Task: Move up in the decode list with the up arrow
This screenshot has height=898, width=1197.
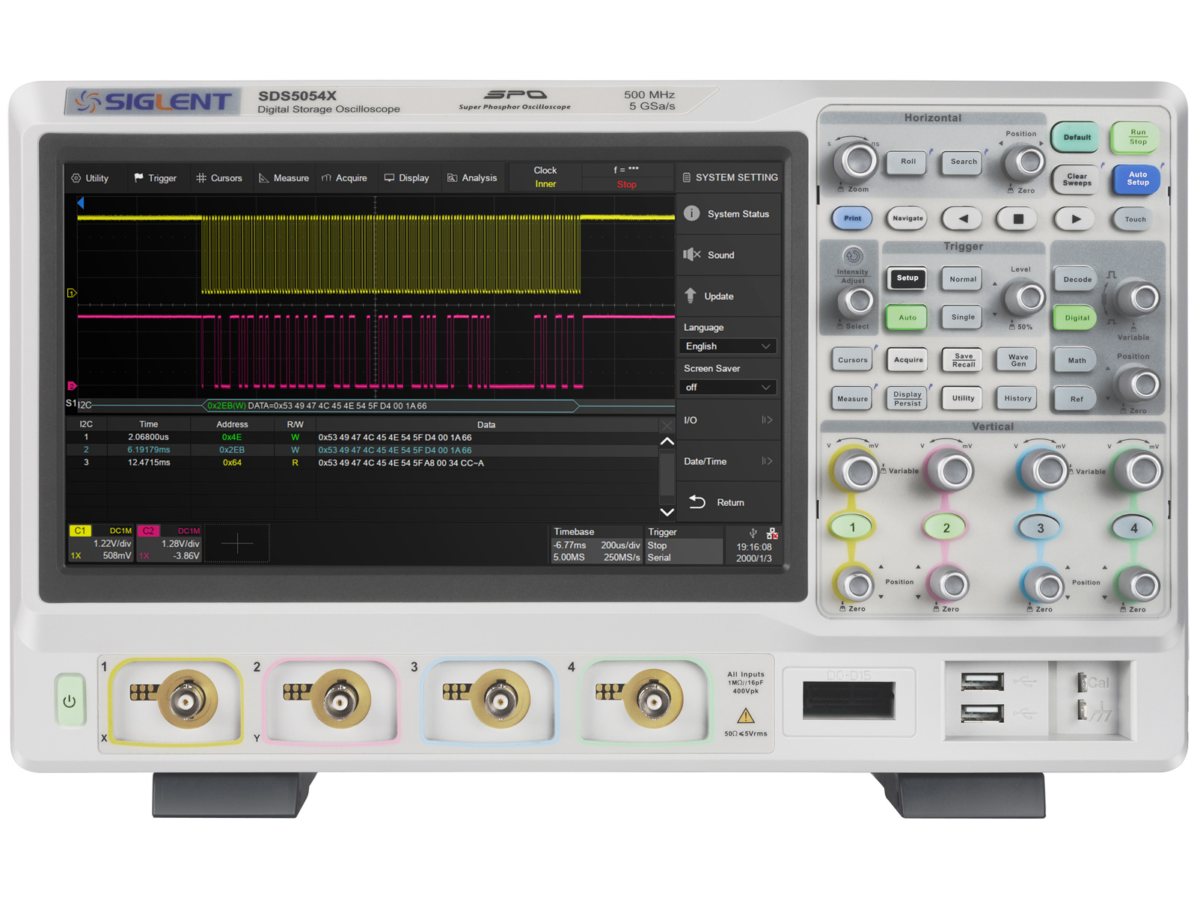Action: (x=667, y=442)
